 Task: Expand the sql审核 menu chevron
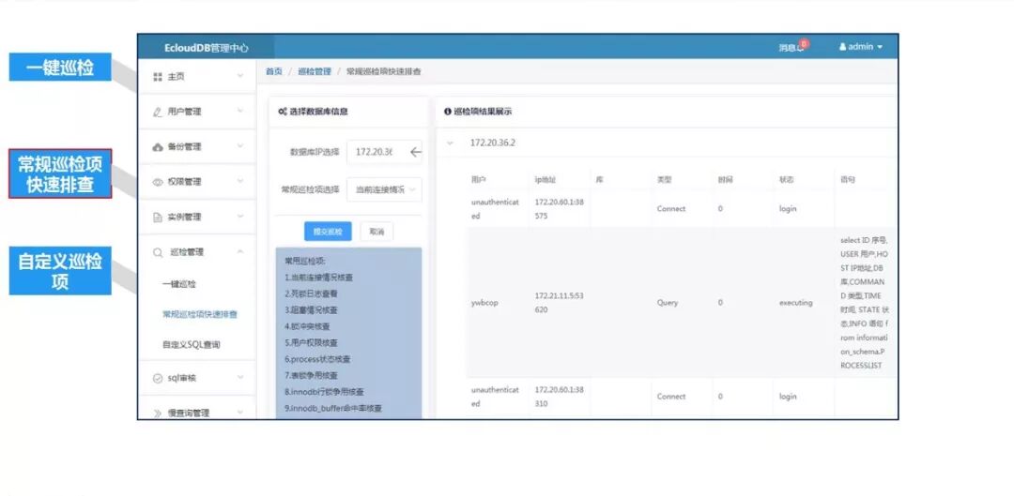(240, 378)
